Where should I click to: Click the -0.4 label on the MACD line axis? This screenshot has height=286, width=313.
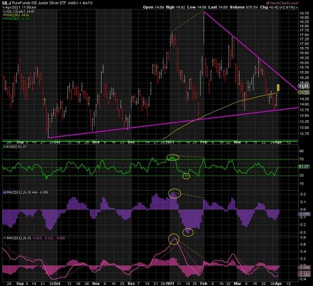pyautogui.click(x=303, y=279)
